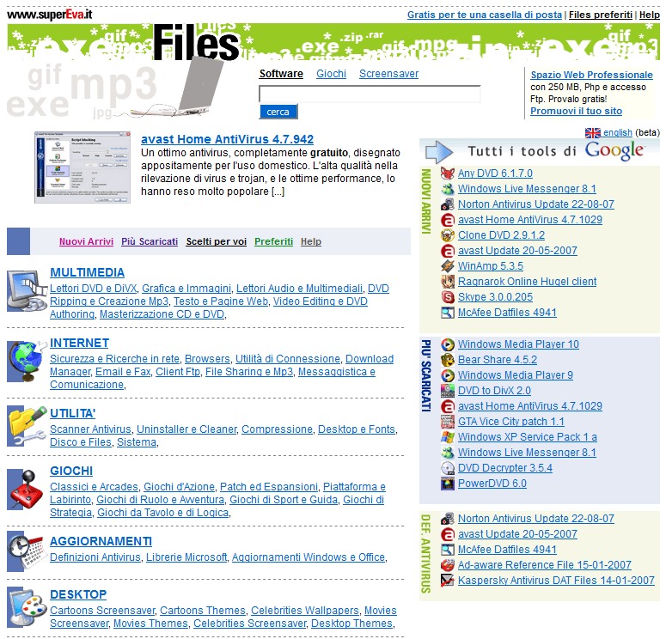Click the McAfee Datfiles icon in Def. Antivirus
The height and width of the screenshot is (639, 666).
(447, 550)
